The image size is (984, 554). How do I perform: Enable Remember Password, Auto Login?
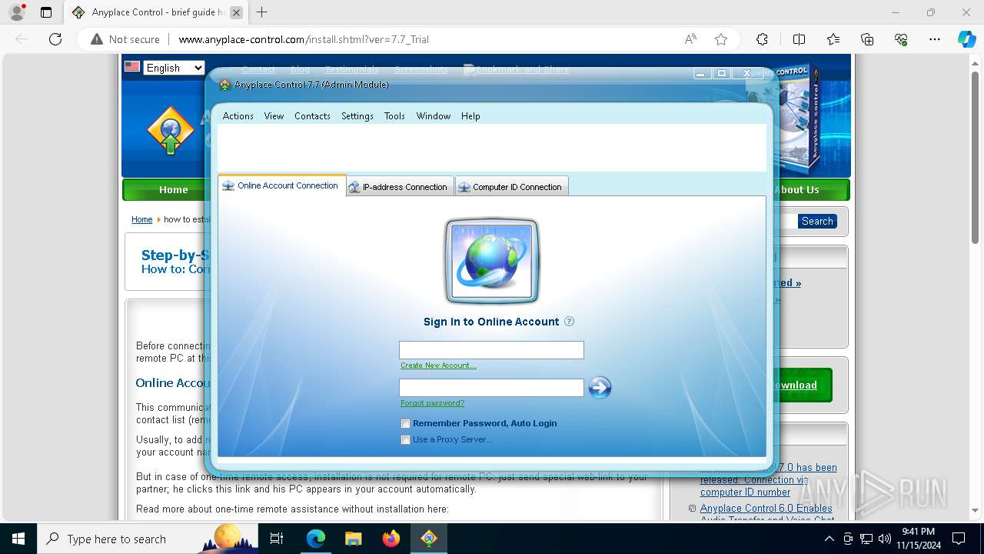405,423
